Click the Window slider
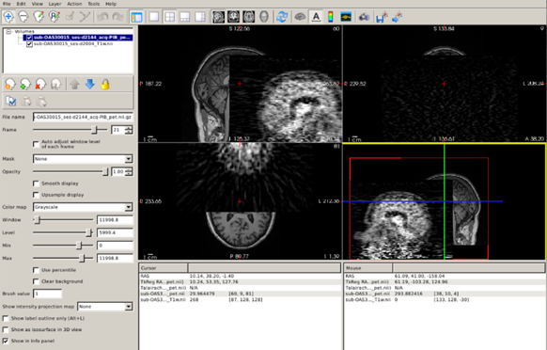The width and height of the screenshot is (547, 350). click(63, 220)
